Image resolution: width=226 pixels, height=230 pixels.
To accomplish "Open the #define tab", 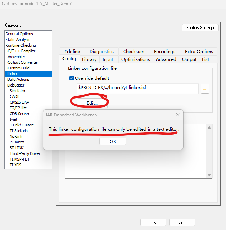I will tap(72, 52).
